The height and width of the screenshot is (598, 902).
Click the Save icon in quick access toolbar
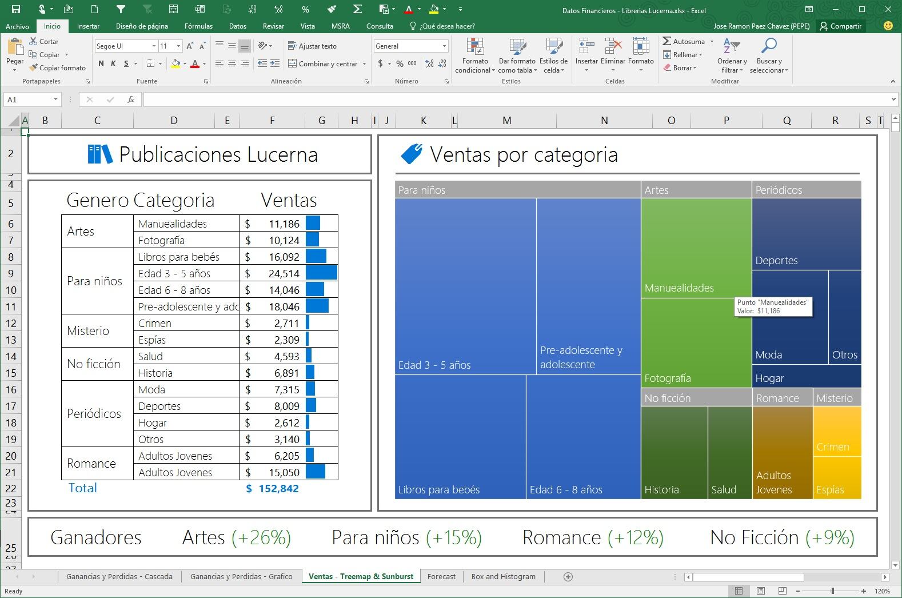(15, 9)
